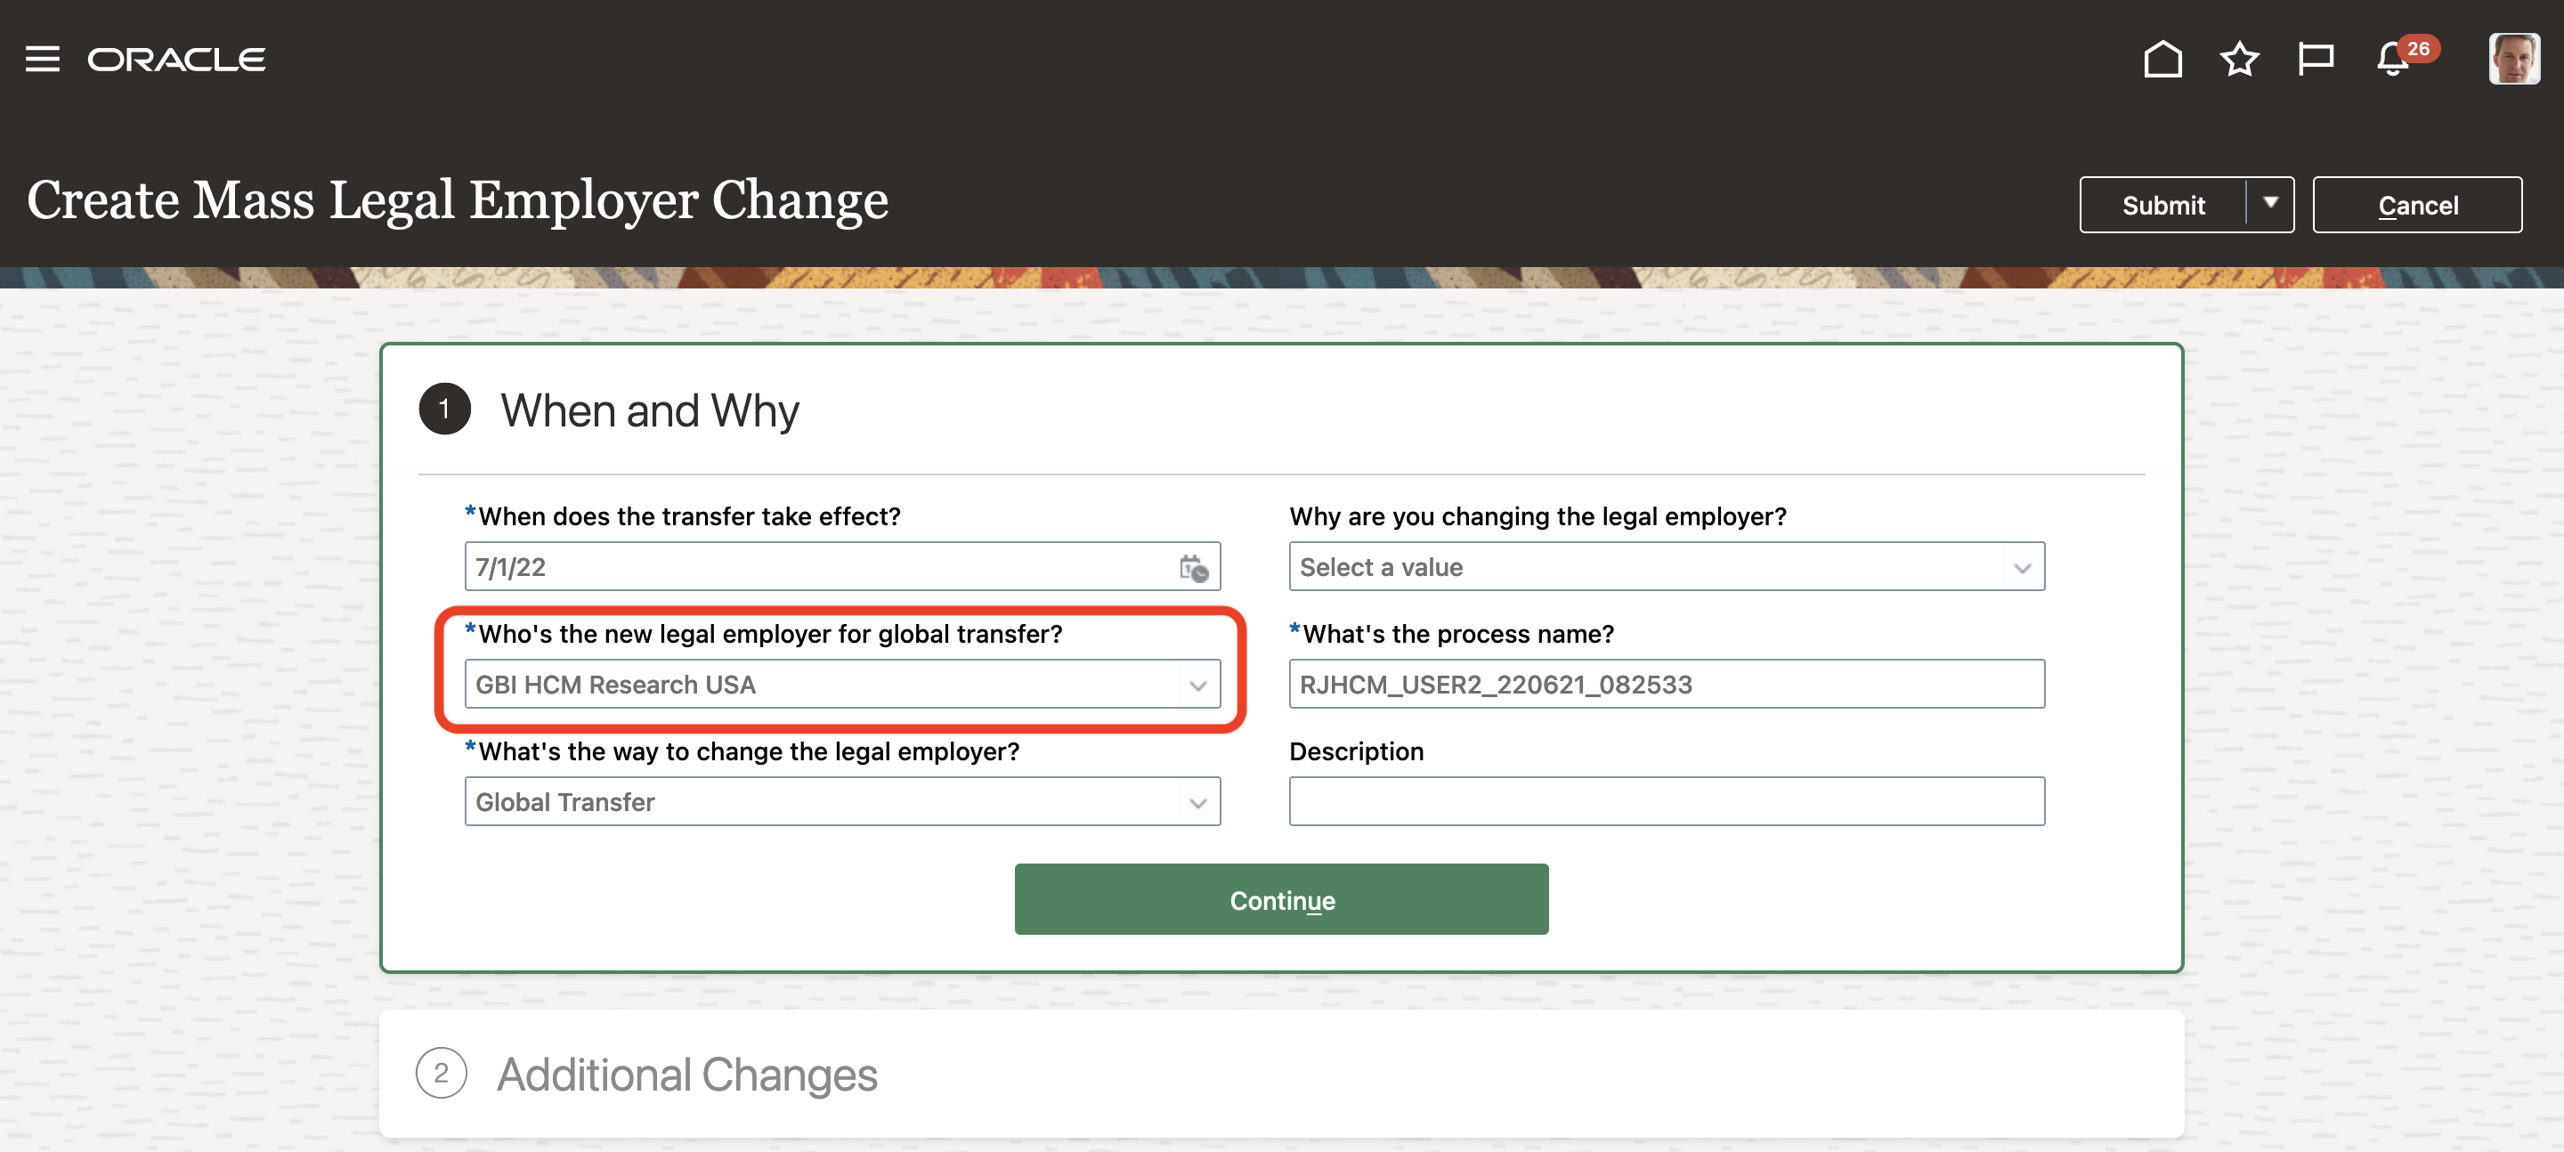This screenshot has width=2564, height=1152.
Task: Click the process name input field
Action: click(1667, 685)
